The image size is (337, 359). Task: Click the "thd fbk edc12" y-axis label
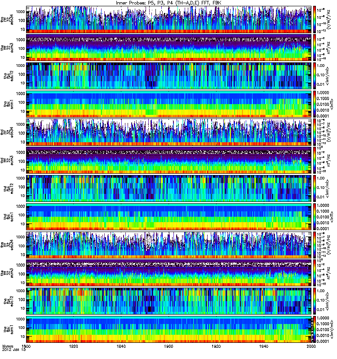[9, 188]
